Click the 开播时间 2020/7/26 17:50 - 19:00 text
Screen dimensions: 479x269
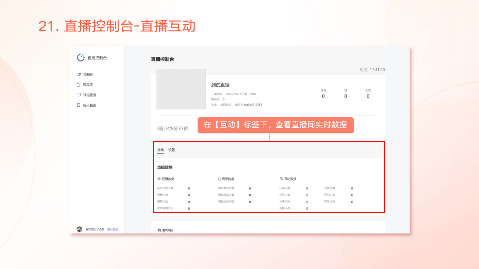[234, 94]
